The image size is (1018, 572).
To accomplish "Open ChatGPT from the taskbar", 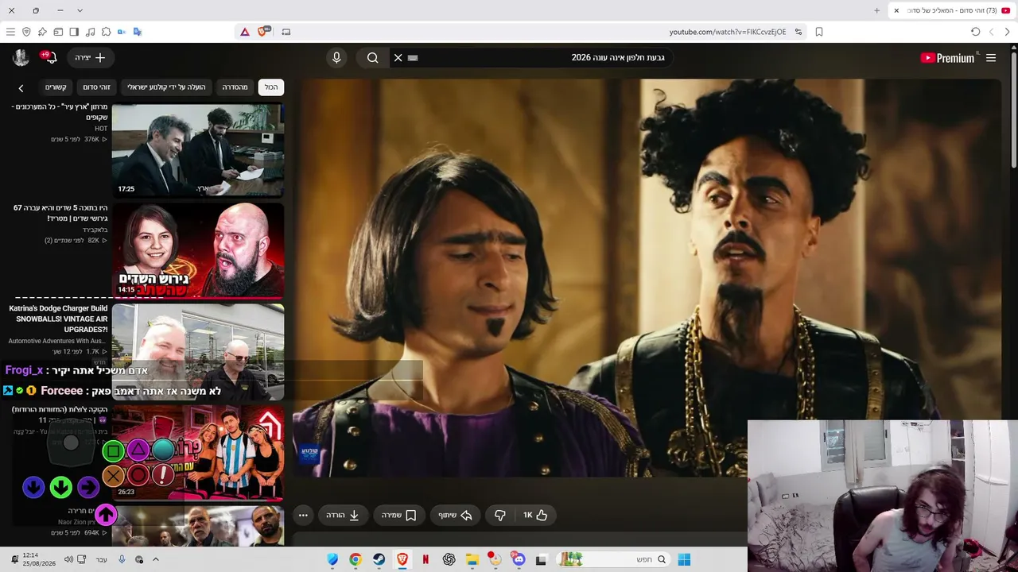I will (449, 559).
